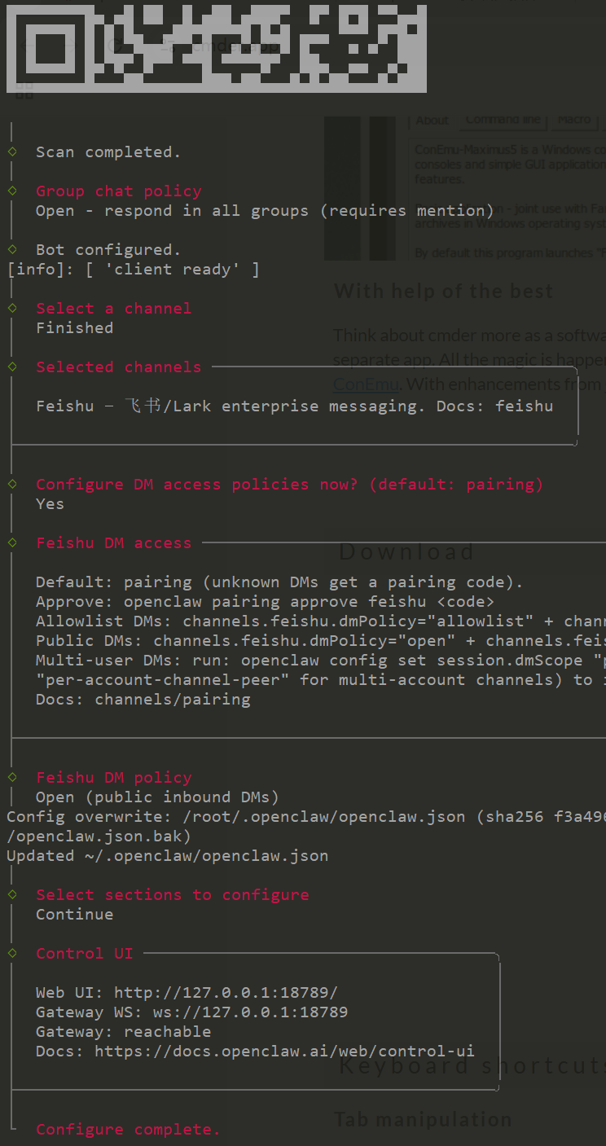Click the 'Yes' answer line

[50, 504]
